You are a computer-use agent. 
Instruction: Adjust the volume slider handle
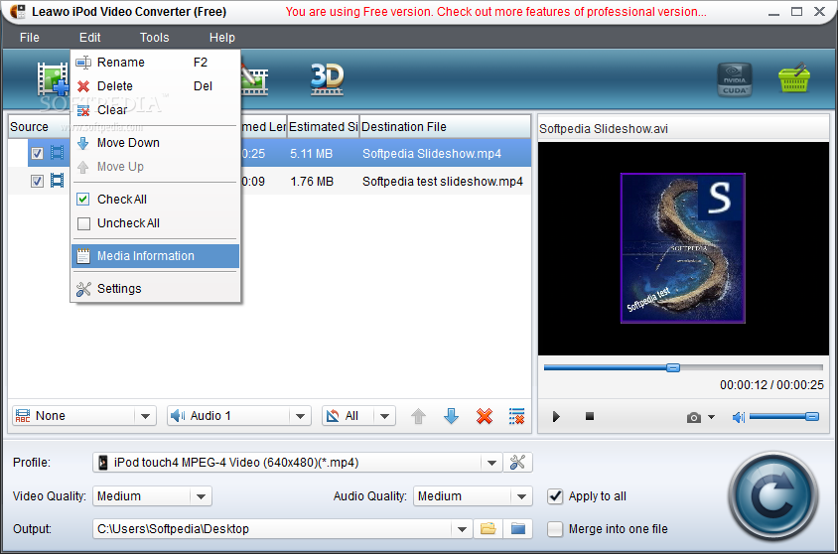812,416
